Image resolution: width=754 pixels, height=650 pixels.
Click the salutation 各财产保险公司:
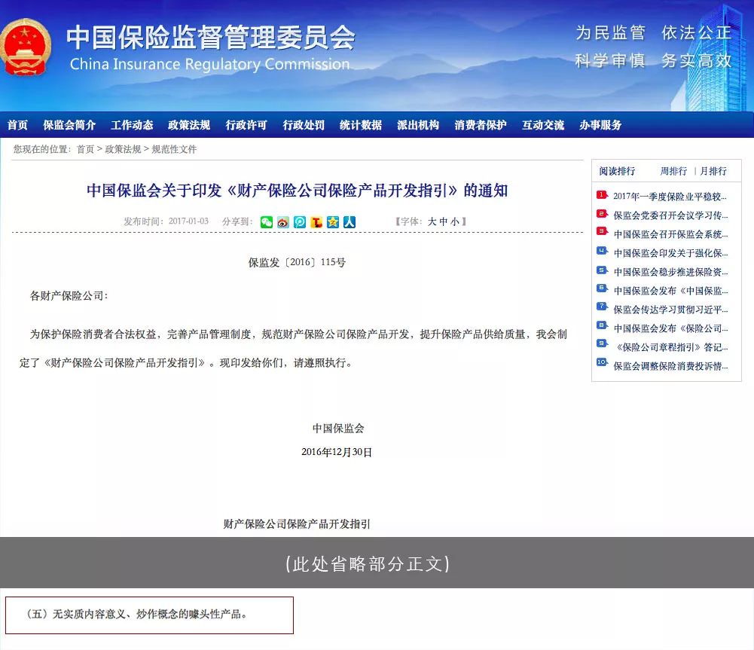coord(69,296)
